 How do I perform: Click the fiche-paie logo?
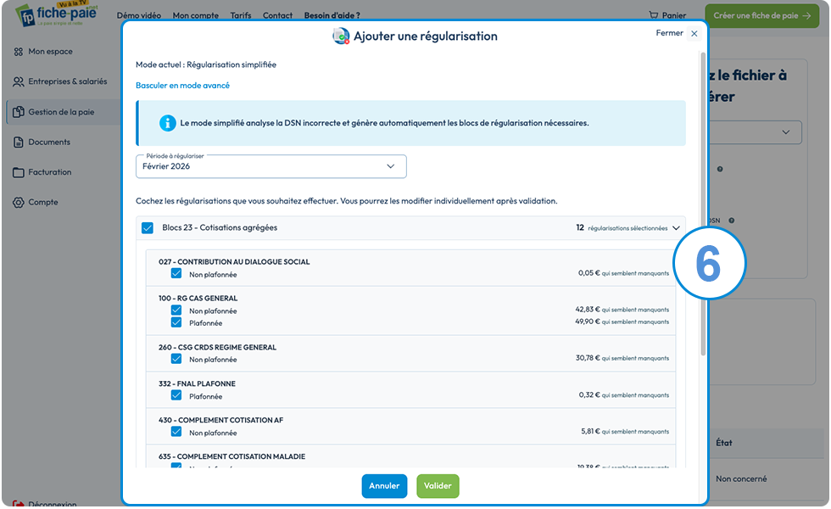tap(56, 14)
